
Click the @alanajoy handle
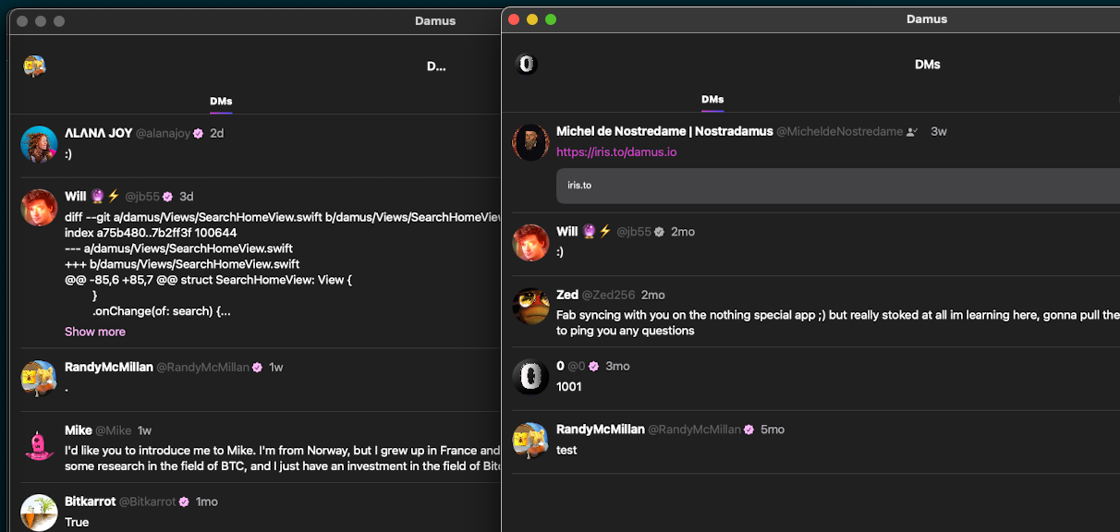point(164,133)
